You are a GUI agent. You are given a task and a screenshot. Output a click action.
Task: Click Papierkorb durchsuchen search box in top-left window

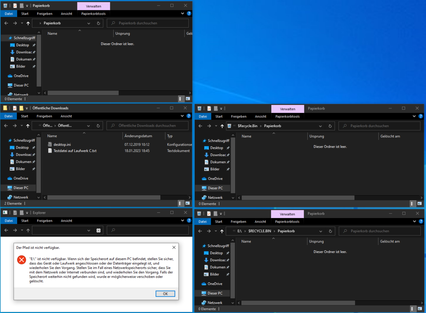(148, 23)
